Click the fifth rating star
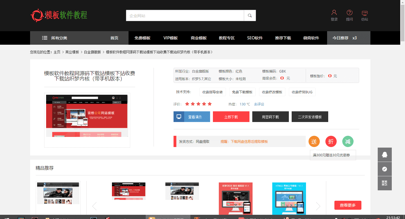The width and height of the screenshot is (405, 219). pos(209,104)
